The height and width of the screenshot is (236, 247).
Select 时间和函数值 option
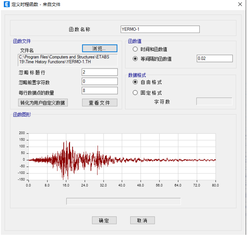(135, 49)
